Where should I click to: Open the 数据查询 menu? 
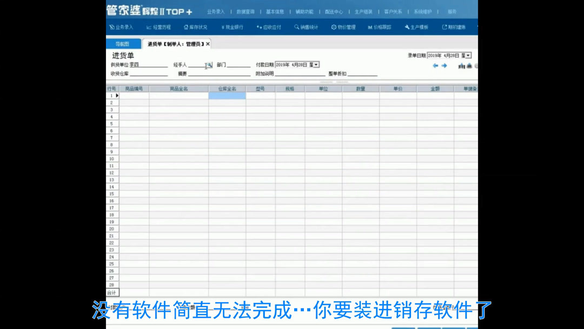pyautogui.click(x=247, y=11)
